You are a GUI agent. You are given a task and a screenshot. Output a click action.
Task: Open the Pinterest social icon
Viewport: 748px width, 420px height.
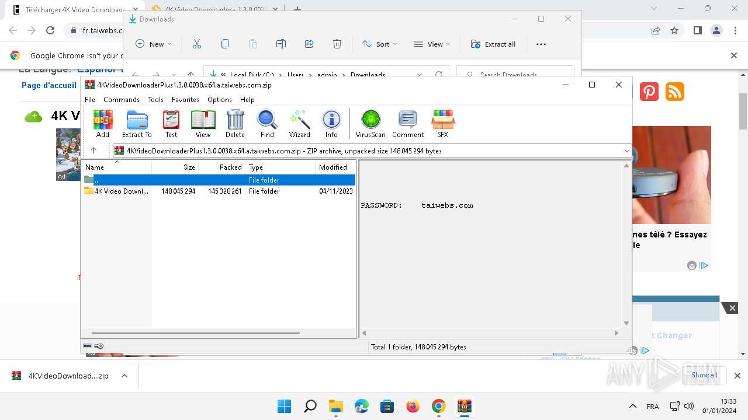(649, 92)
